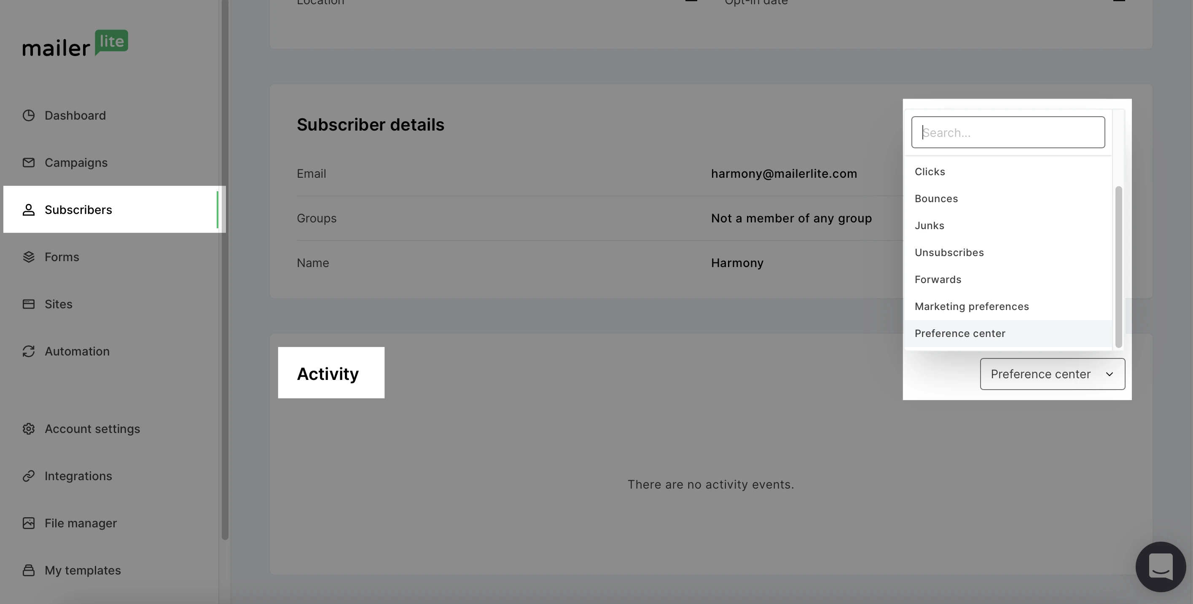Focus the activity Search field
The width and height of the screenshot is (1193, 604).
click(1008, 132)
